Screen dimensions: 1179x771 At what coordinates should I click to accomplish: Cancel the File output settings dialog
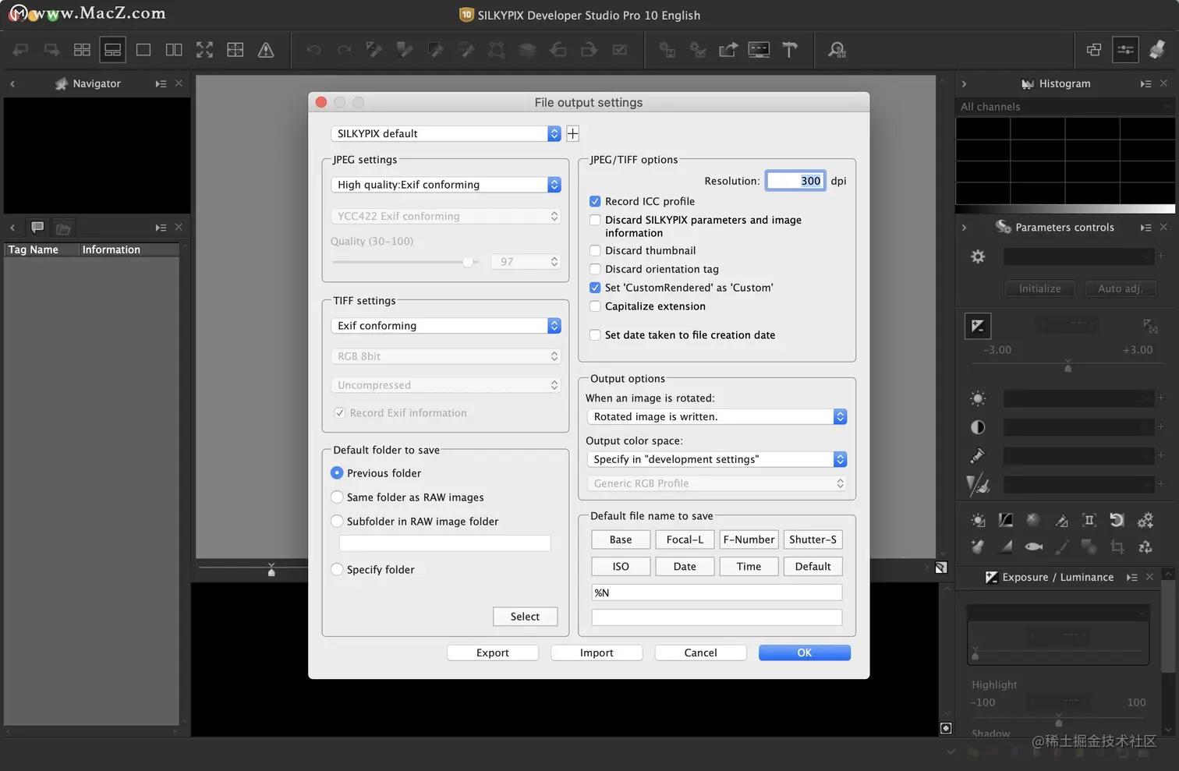click(700, 653)
